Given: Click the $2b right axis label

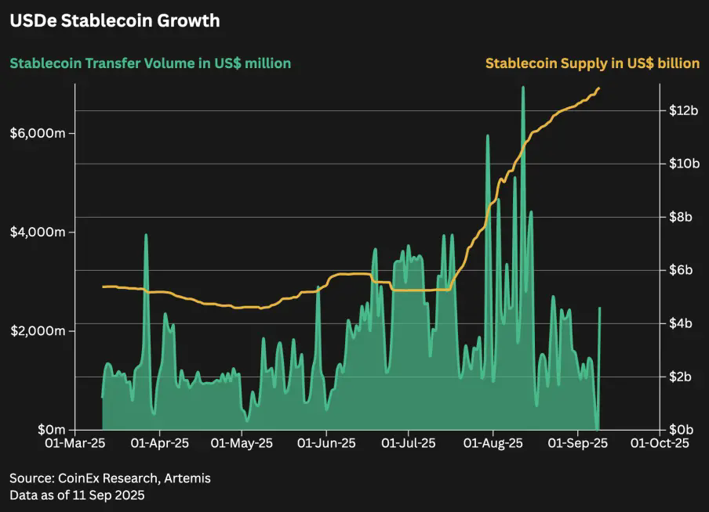Looking at the screenshot, I should pyautogui.click(x=681, y=377).
